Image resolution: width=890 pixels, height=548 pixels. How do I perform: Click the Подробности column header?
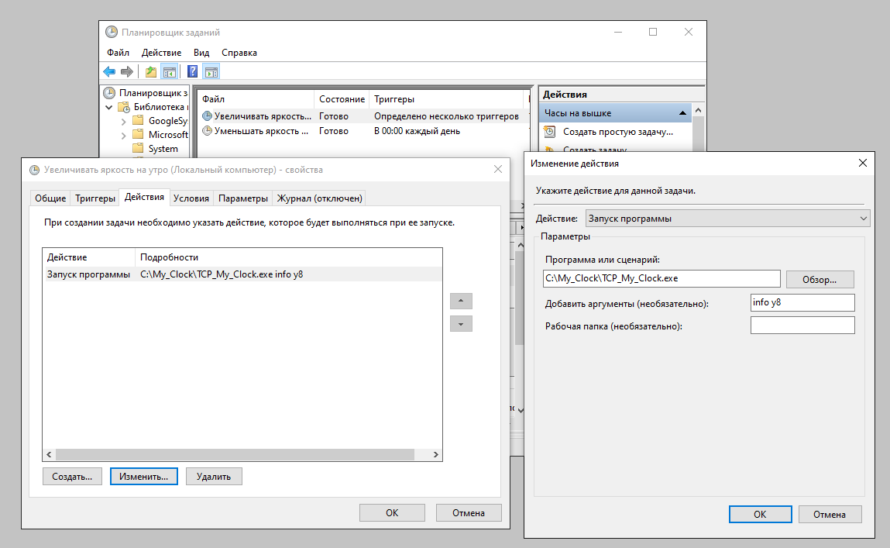pos(288,257)
